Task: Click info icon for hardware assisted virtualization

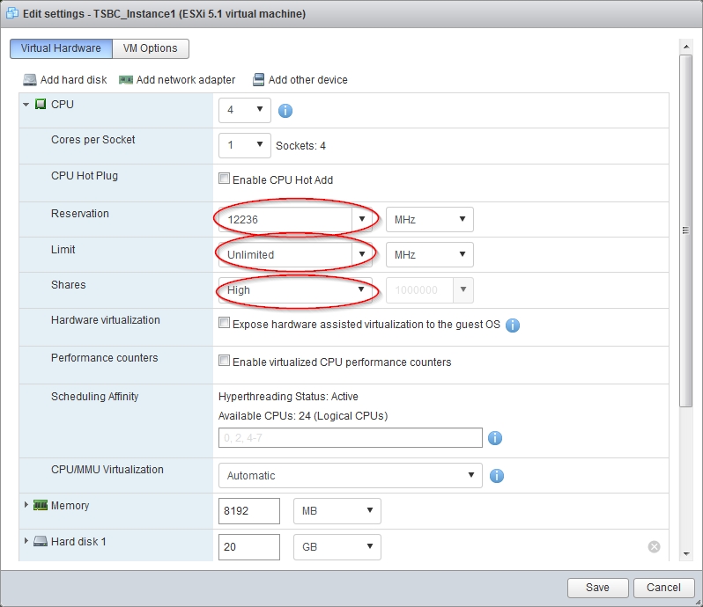Action: [x=513, y=325]
